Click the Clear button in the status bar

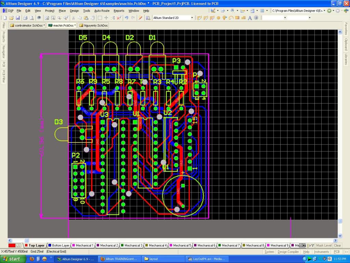coord(337,246)
